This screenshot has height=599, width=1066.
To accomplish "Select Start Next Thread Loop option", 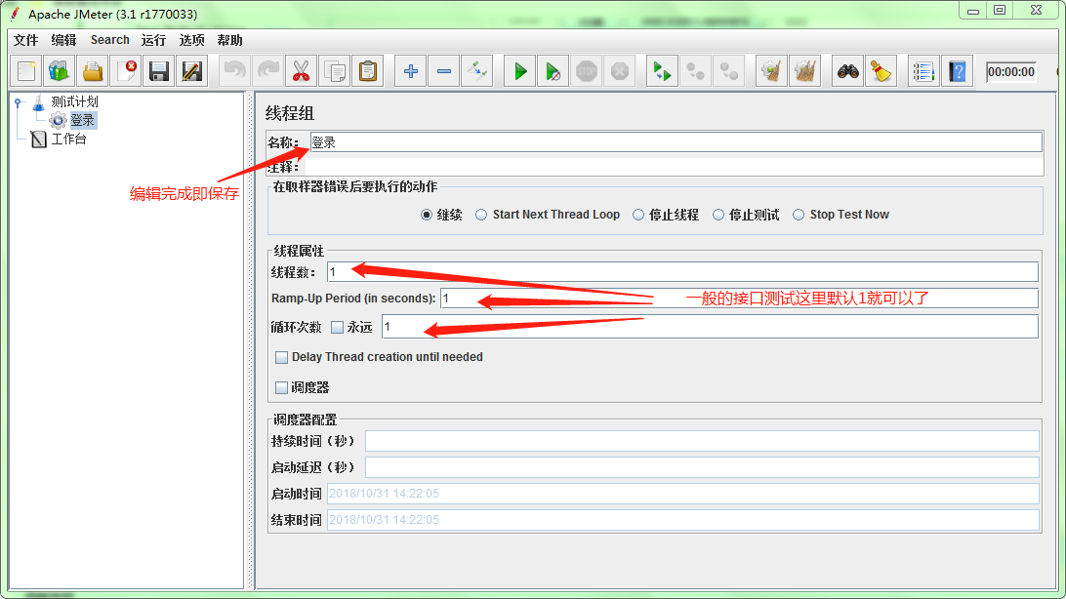I will point(481,215).
